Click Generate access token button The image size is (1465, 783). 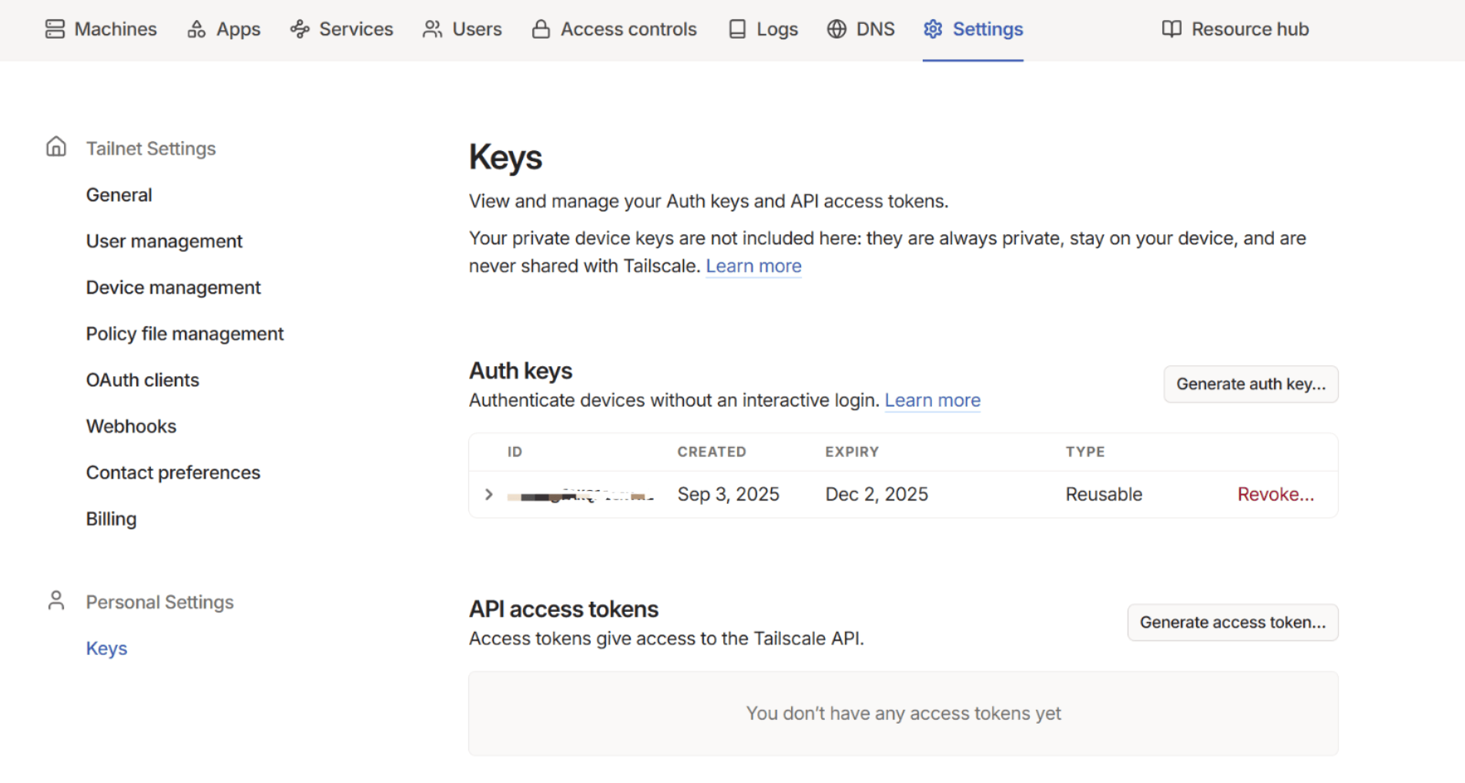coord(1232,622)
